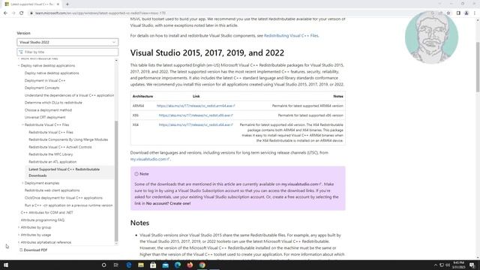Expand the Attributes by group node

tap(19, 227)
